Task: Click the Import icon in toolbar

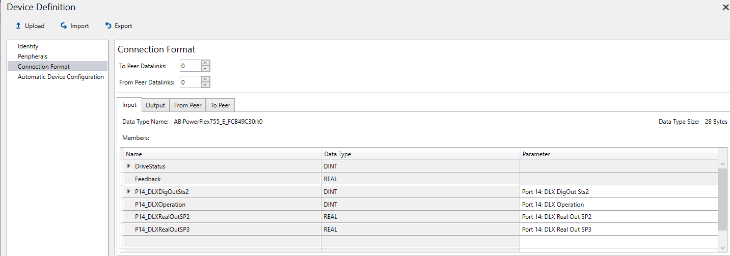Action: click(x=64, y=25)
